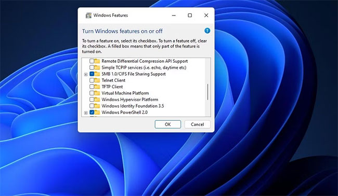The height and width of the screenshot is (196, 338).
Task: Select Simple TCPIP services label text
Action: [144, 67]
